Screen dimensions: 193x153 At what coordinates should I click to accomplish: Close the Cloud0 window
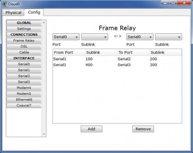184,3
